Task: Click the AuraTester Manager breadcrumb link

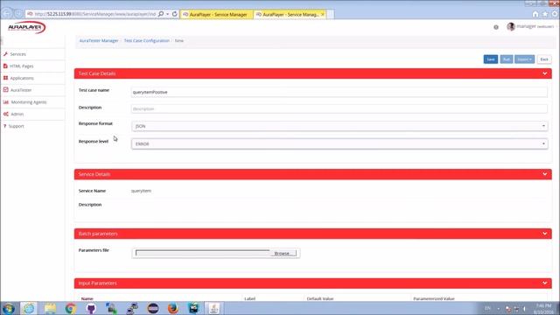Action: (99, 41)
